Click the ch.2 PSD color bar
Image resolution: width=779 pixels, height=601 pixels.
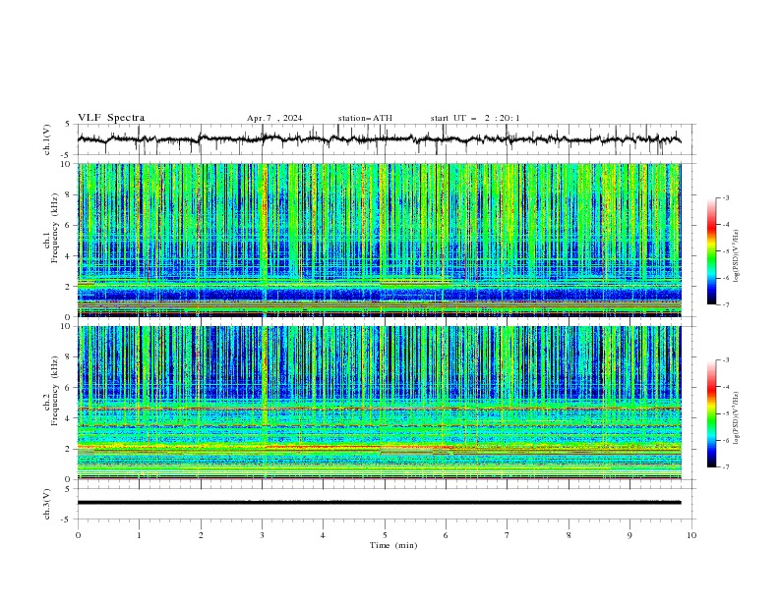tap(711, 413)
